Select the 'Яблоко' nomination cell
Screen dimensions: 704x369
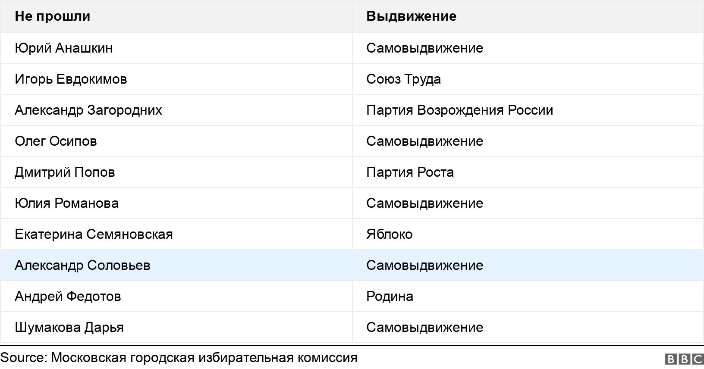click(x=389, y=234)
